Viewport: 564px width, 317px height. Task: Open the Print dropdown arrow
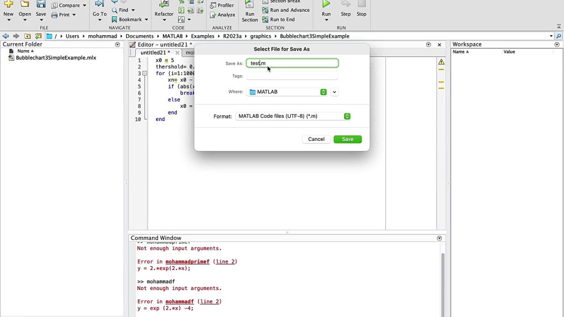click(74, 15)
